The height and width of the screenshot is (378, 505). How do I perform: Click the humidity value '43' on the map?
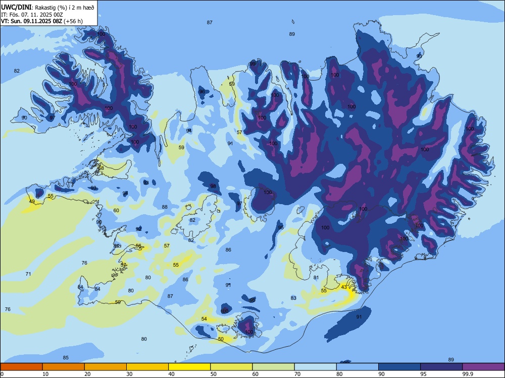click(x=344, y=287)
